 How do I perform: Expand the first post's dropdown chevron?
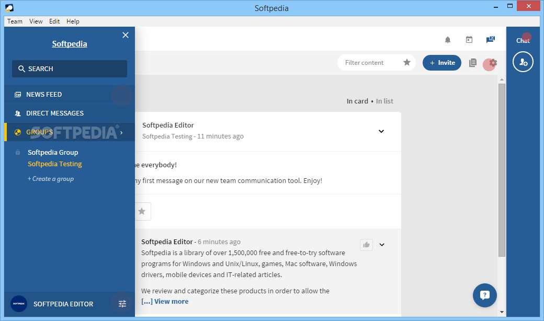[x=381, y=131]
